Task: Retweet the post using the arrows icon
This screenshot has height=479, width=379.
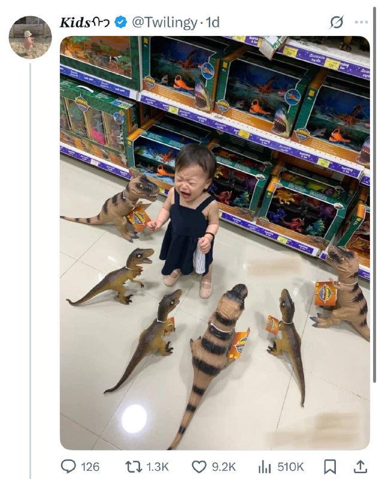Action: [x=134, y=467]
